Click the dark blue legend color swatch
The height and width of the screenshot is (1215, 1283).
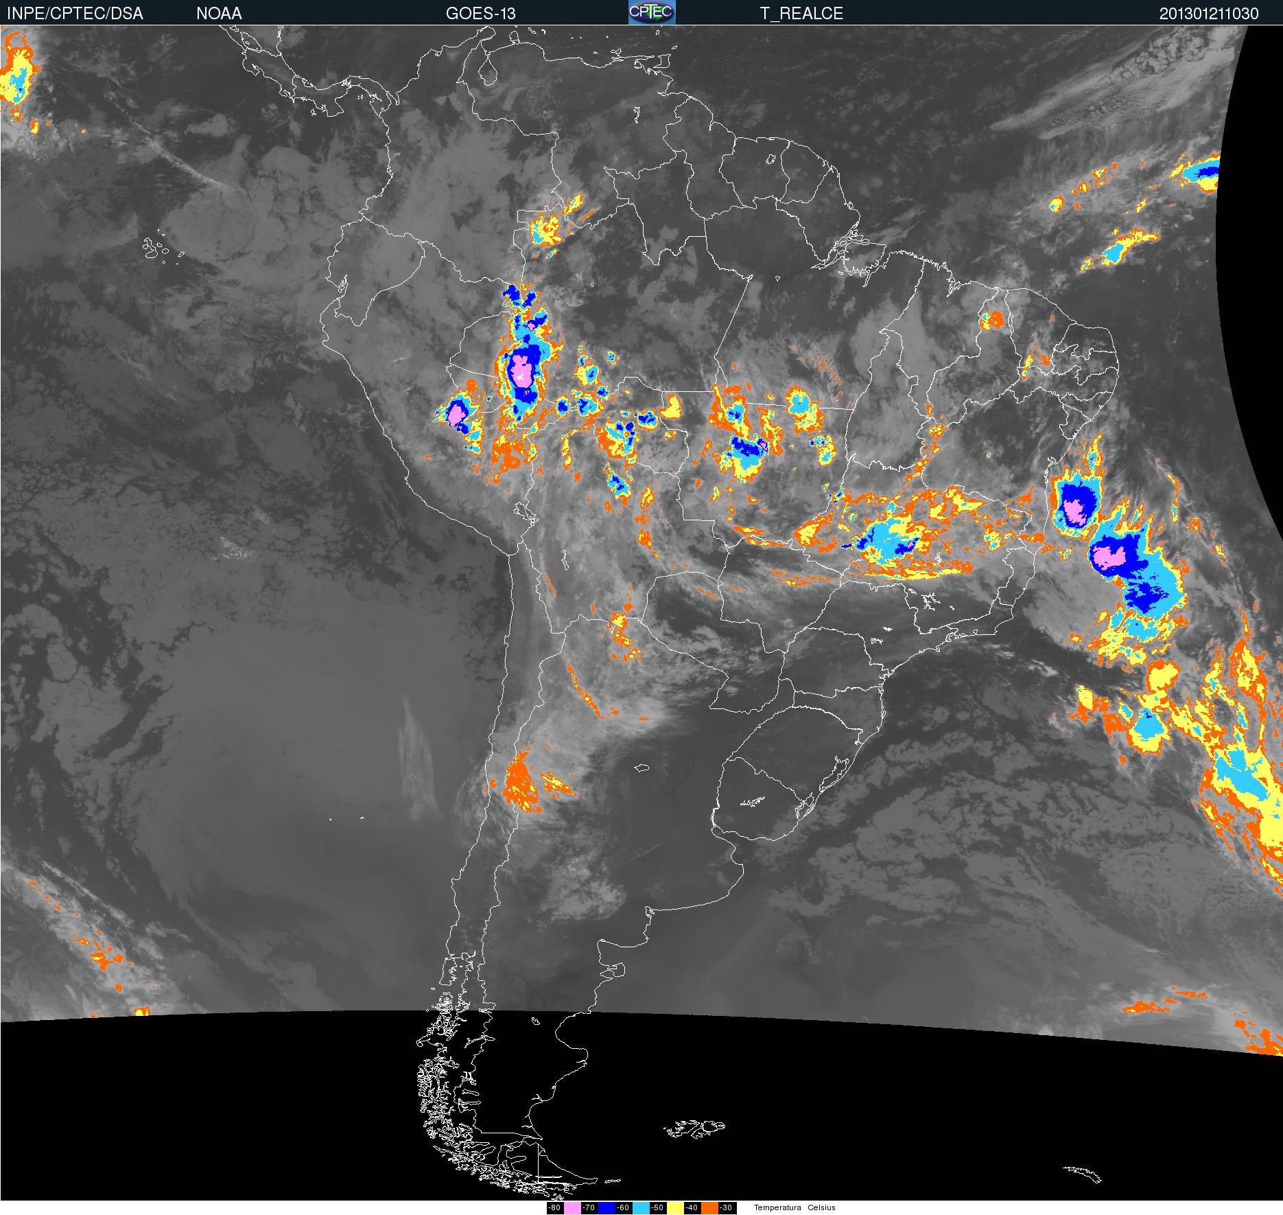coord(607,1208)
